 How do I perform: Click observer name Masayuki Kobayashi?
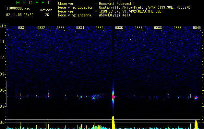[116, 4]
